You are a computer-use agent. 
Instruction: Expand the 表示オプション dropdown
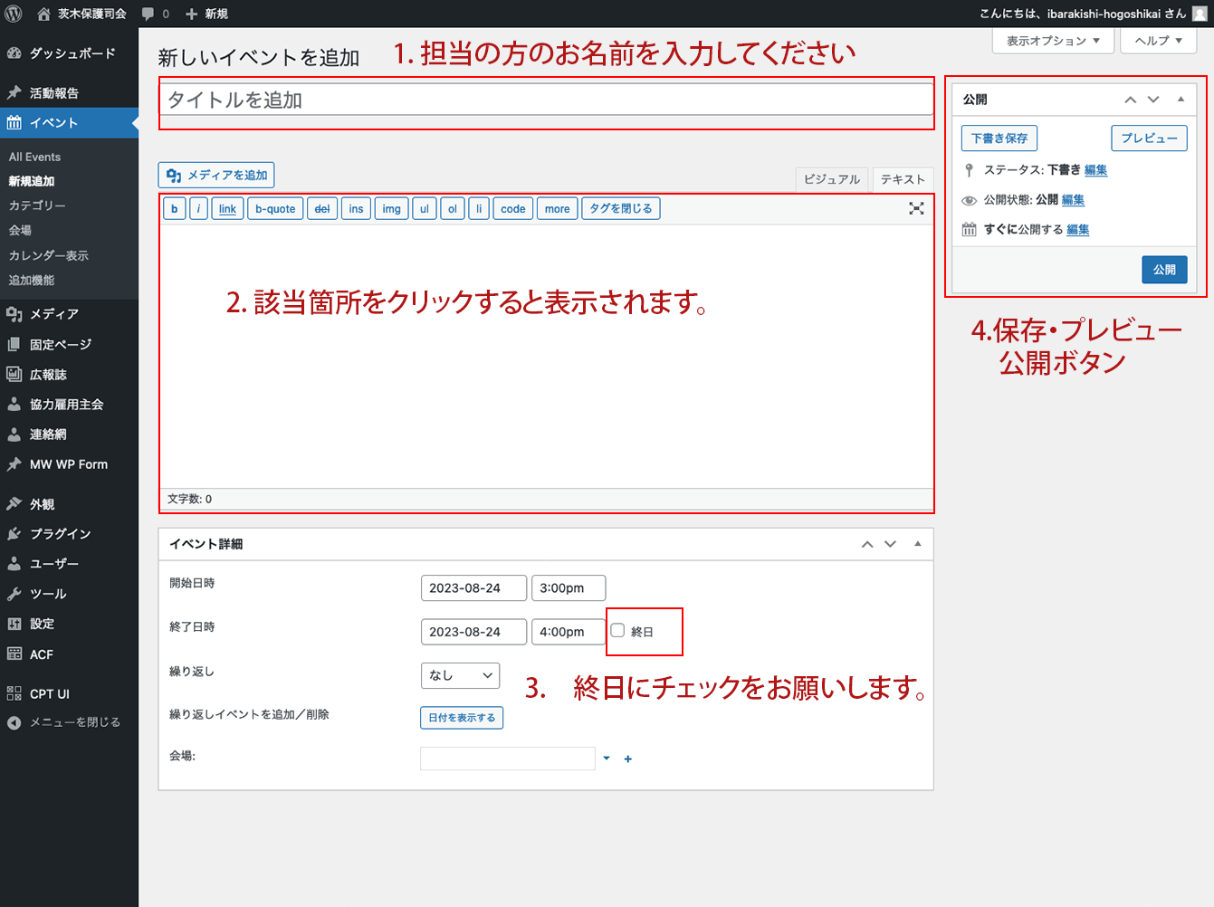[x=1053, y=41]
